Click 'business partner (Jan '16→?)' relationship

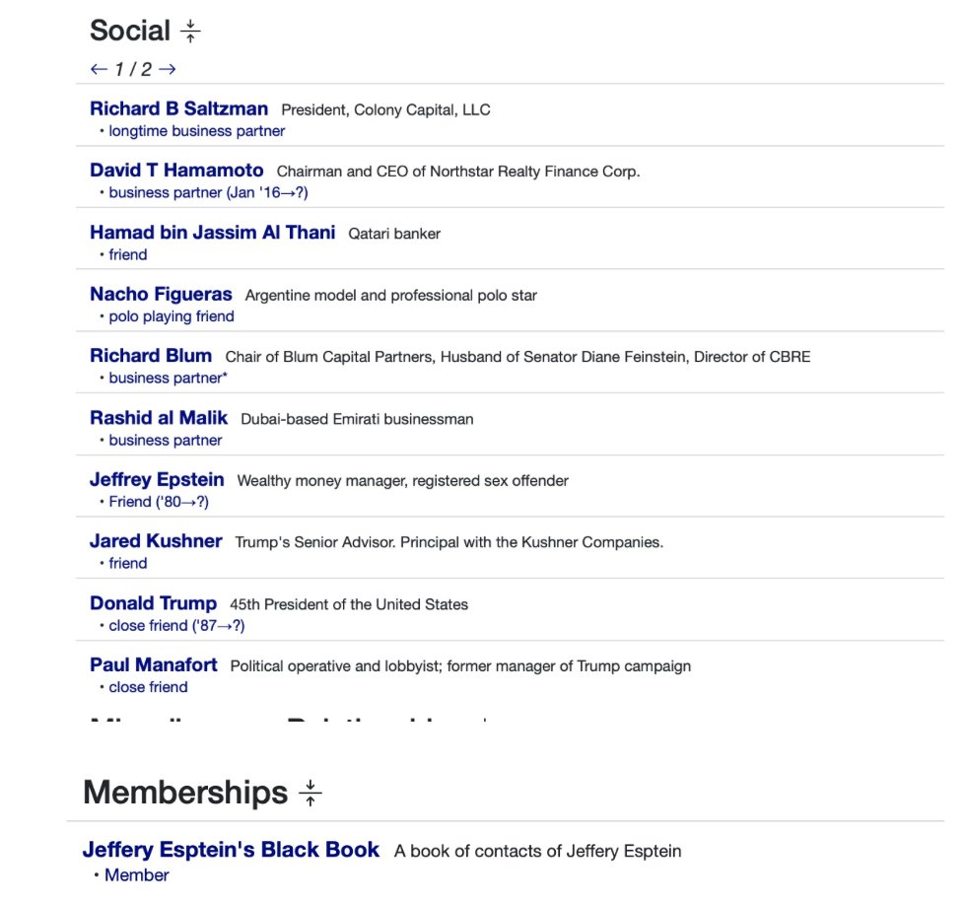click(x=208, y=193)
